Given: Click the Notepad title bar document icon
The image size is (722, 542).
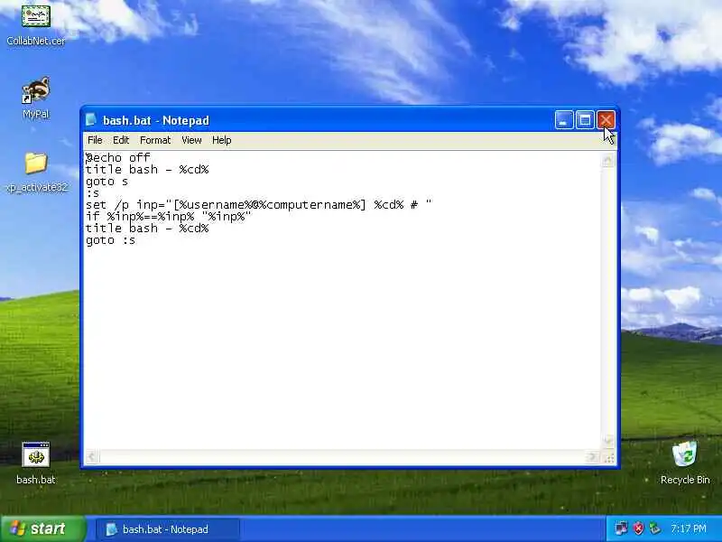Looking at the screenshot, I should point(91,120).
